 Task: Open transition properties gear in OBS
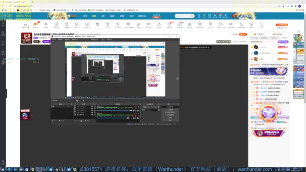point(158,107)
